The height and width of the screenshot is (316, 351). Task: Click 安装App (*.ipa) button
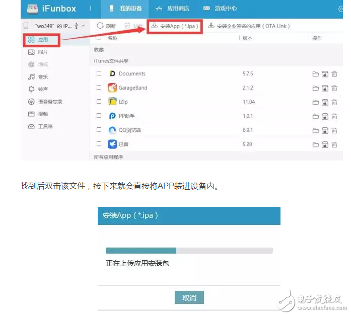pos(175,26)
